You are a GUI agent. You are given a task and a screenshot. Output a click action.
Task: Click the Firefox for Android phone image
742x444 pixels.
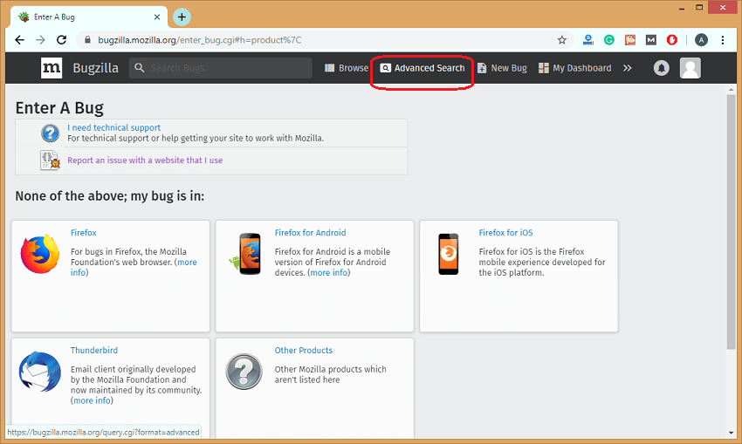pos(245,254)
